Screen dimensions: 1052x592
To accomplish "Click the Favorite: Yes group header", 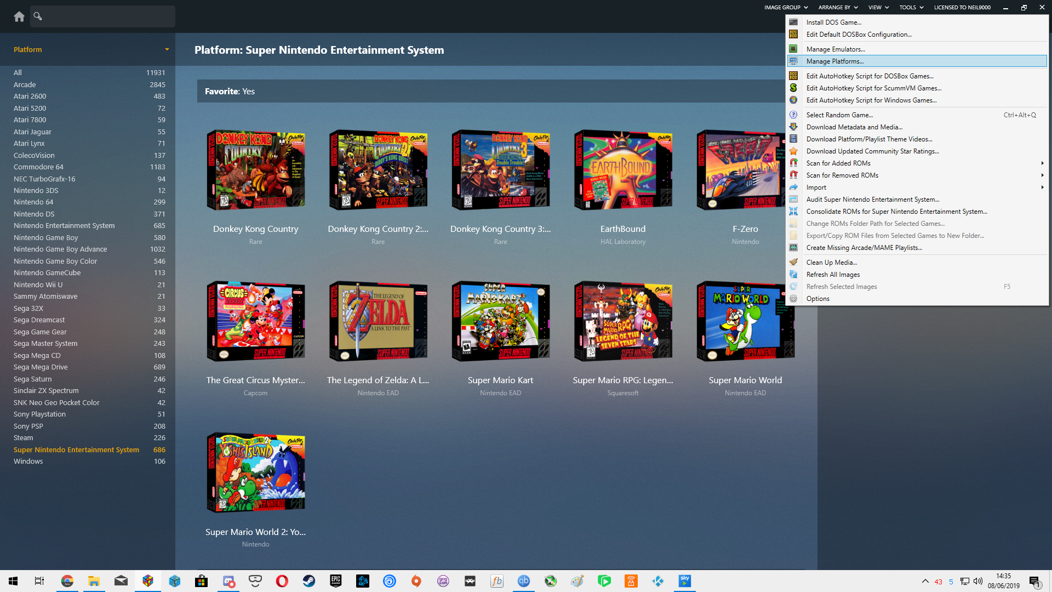I will 490,92.
